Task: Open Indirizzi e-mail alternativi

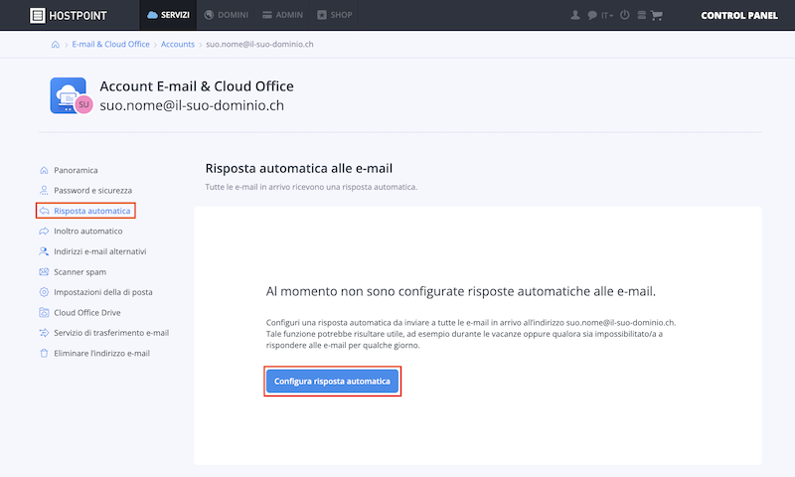Action: click(100, 251)
